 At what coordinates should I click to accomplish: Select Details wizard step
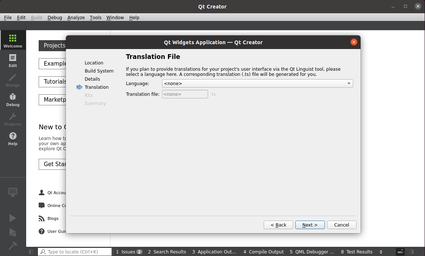[x=92, y=79]
